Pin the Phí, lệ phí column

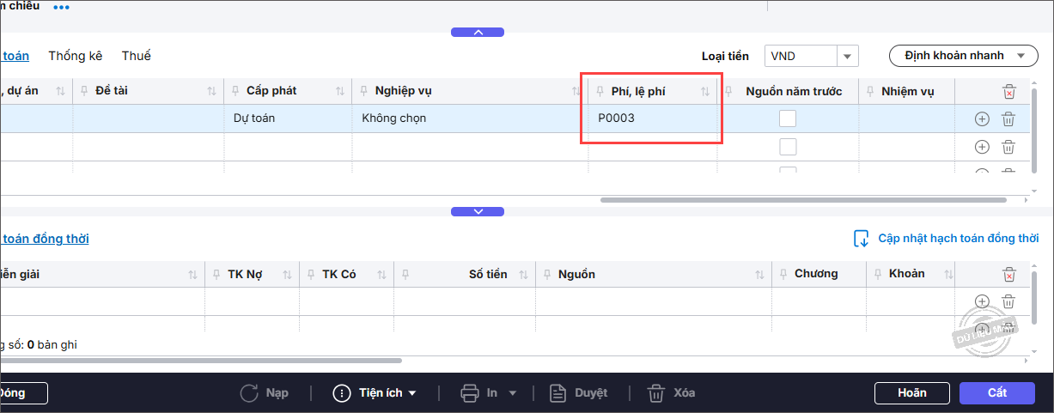coord(600,91)
